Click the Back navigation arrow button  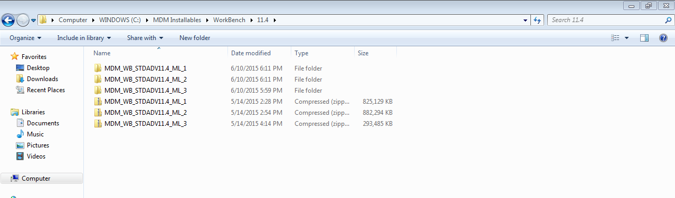point(8,20)
